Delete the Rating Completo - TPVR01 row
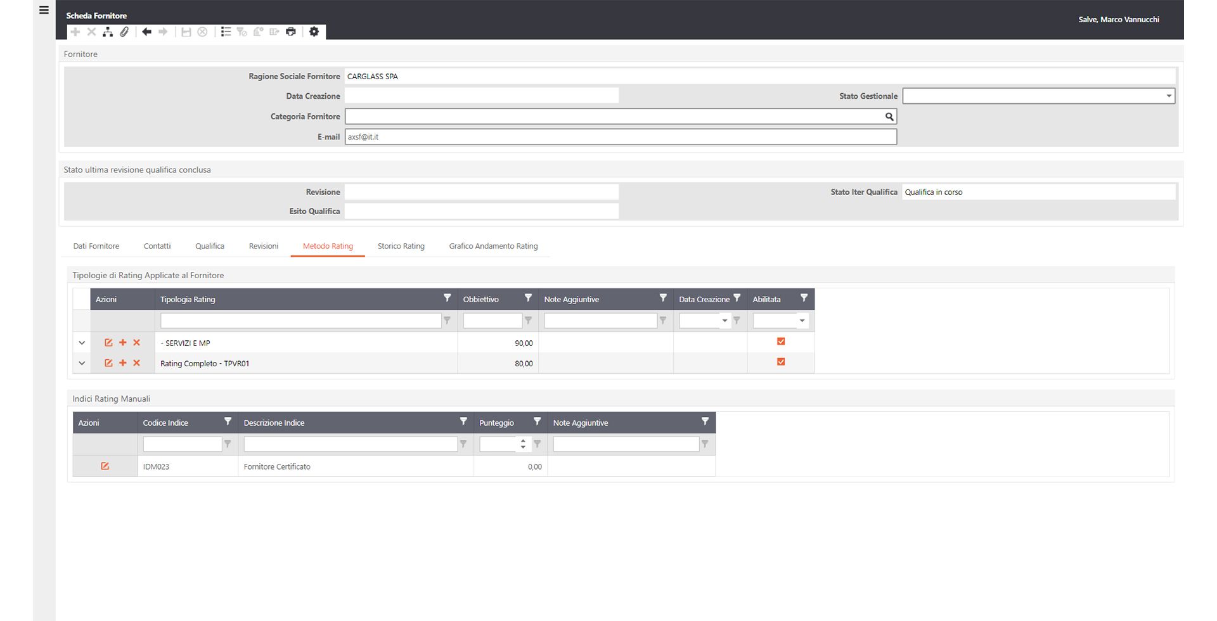The image size is (1217, 621). click(x=136, y=363)
